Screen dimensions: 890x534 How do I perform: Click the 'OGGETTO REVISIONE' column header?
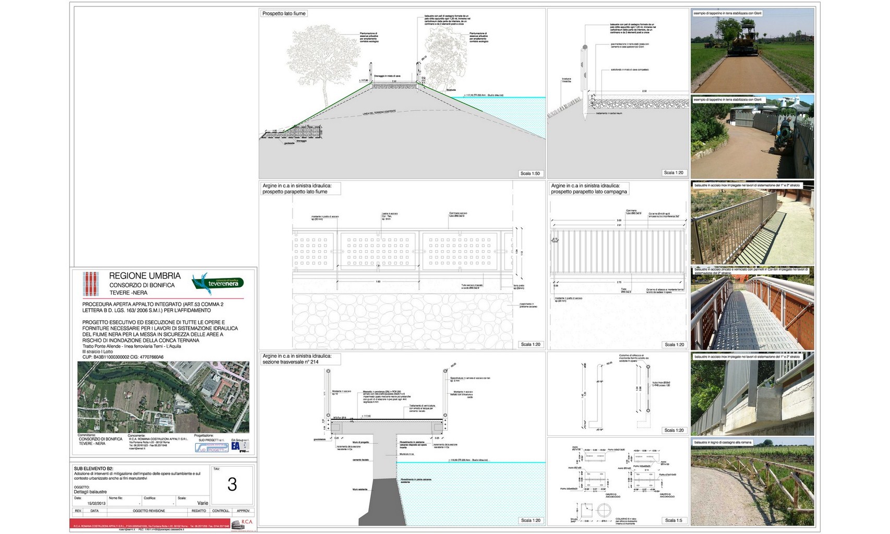[x=149, y=511]
